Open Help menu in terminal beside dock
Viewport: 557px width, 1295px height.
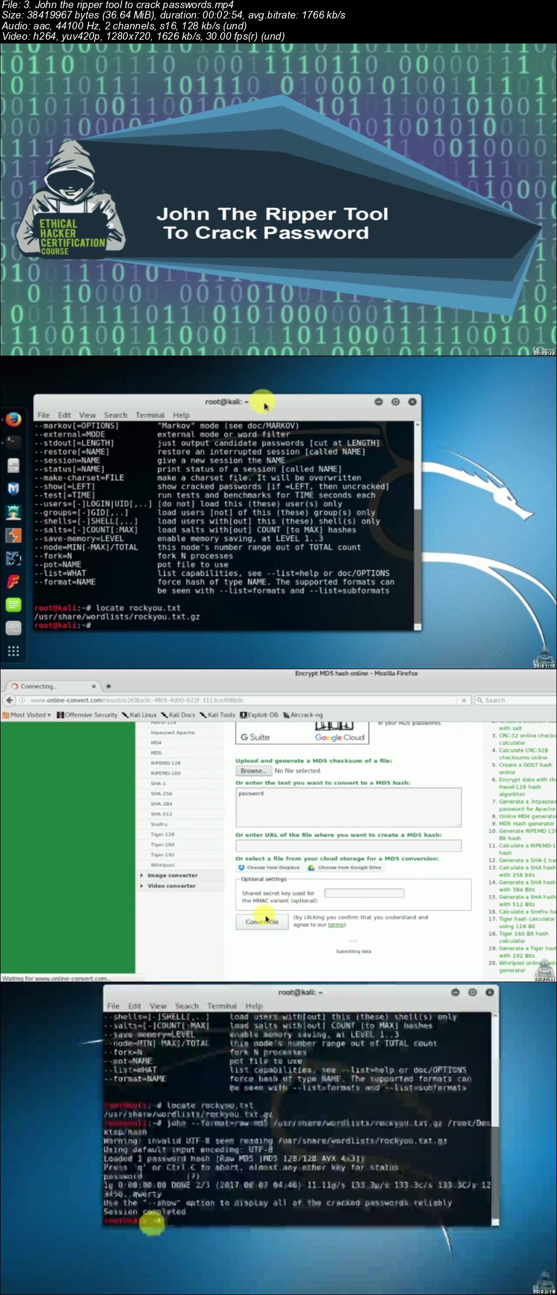(181, 415)
